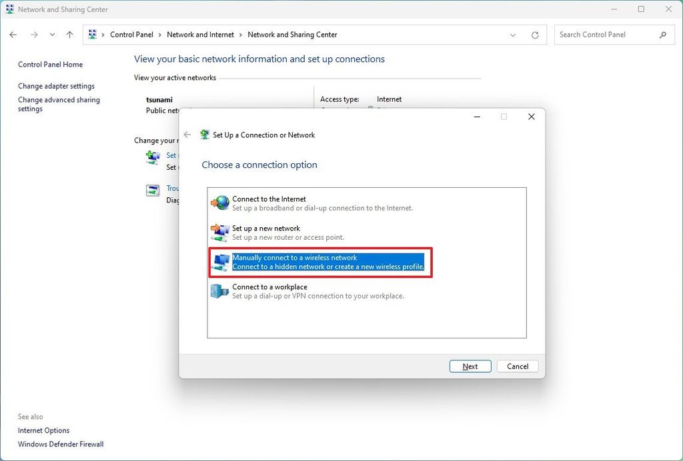
Task: Open Change adapter settings
Action: 56,86
